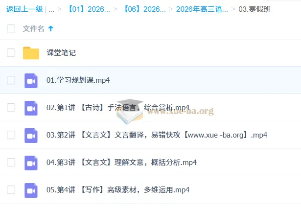Click video icon for 05.第4讲 写作 file
Screen dimensions: 301x210
[x=31, y=190]
